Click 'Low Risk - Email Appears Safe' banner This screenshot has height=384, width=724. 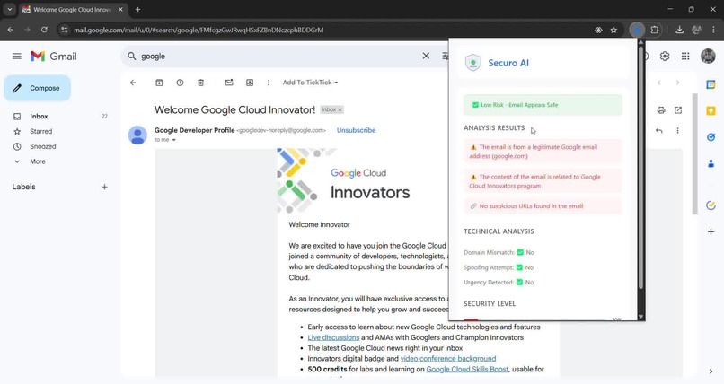point(543,105)
